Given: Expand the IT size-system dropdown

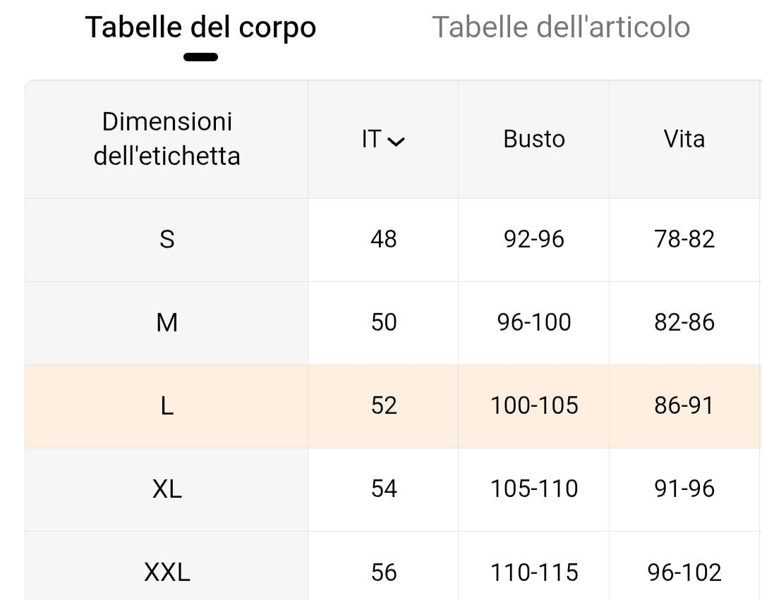Looking at the screenshot, I should coord(383,140).
